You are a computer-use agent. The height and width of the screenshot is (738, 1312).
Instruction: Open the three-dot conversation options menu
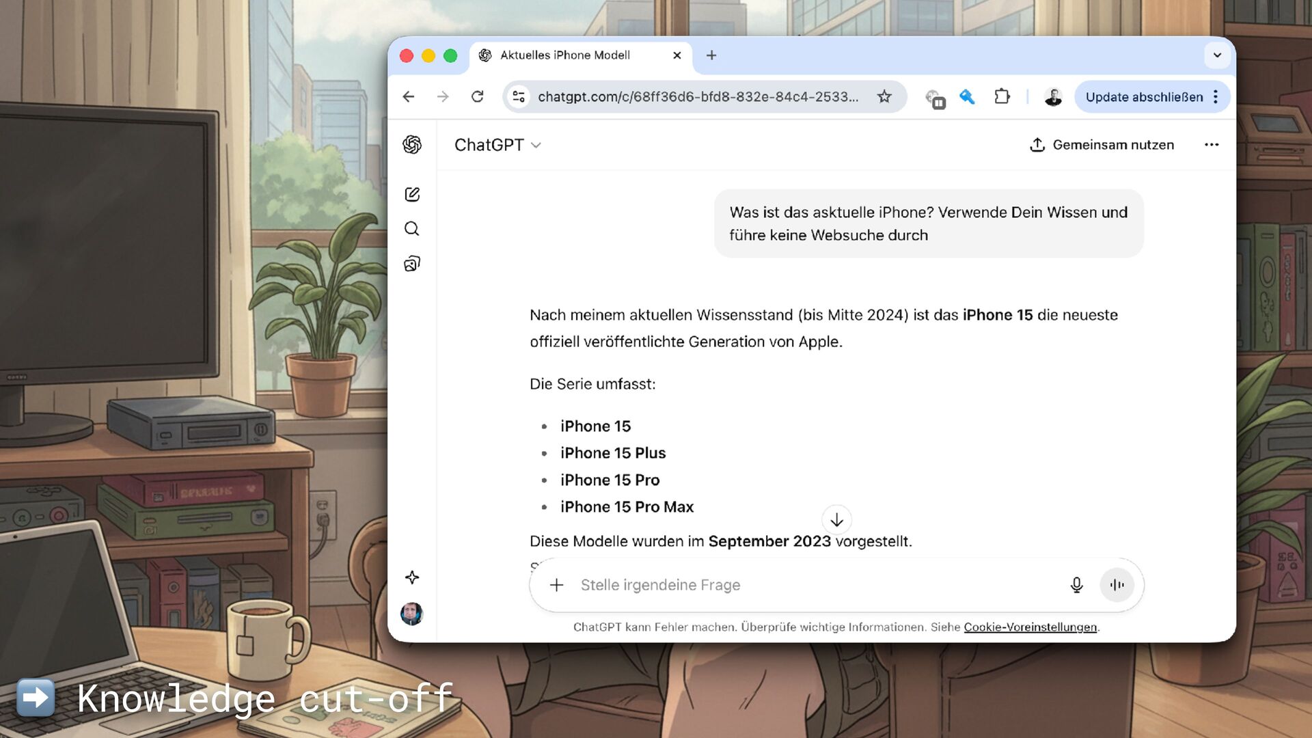click(1212, 145)
